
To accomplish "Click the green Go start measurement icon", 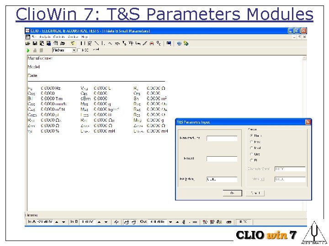I will coord(28,51).
